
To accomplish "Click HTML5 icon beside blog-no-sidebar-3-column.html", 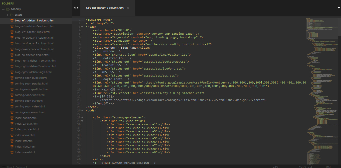I will click(12, 49).
